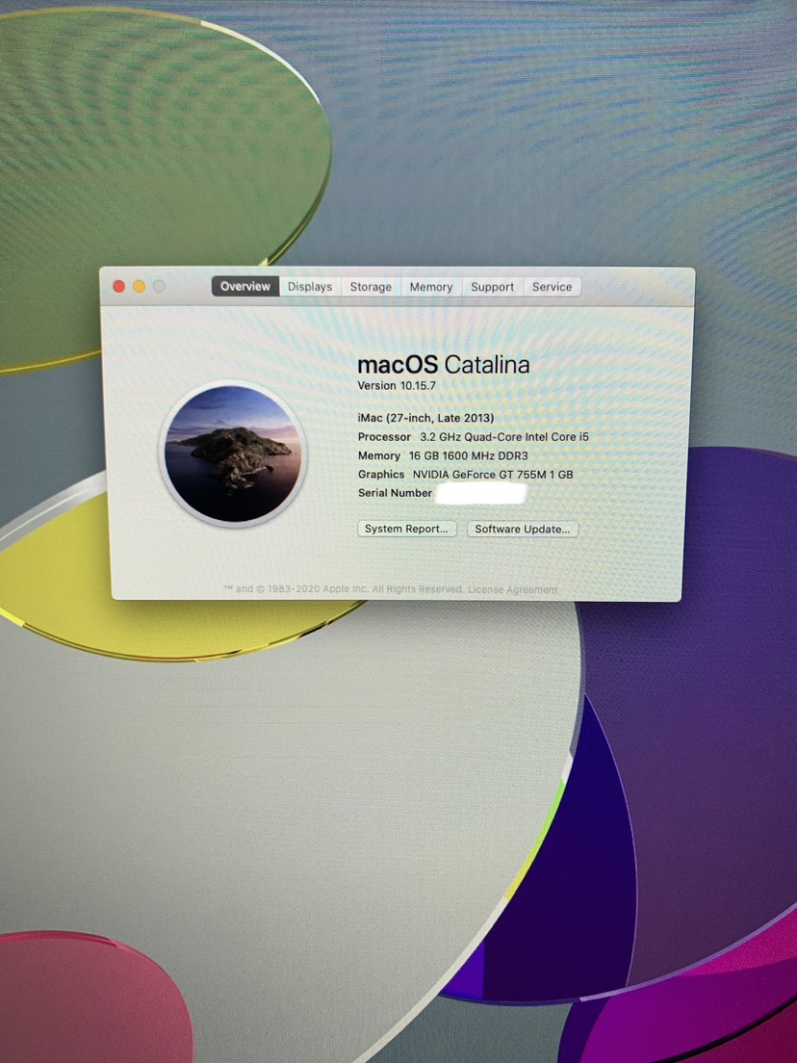
Task: Minimize window with the yellow button
Action: coord(139,287)
